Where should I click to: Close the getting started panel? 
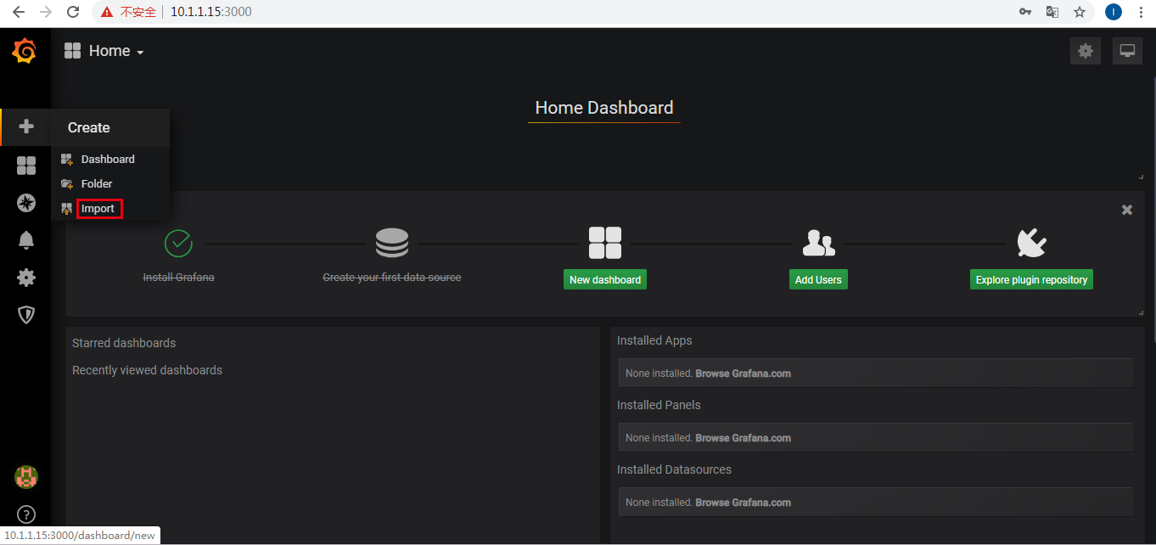[1127, 210]
